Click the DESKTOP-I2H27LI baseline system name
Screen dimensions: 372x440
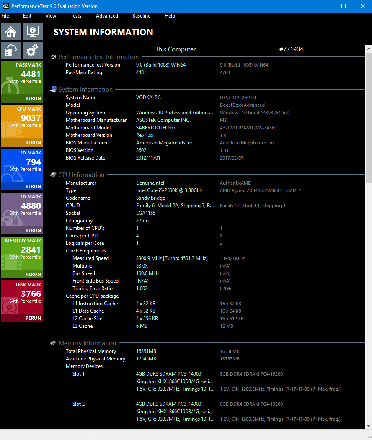(x=238, y=98)
